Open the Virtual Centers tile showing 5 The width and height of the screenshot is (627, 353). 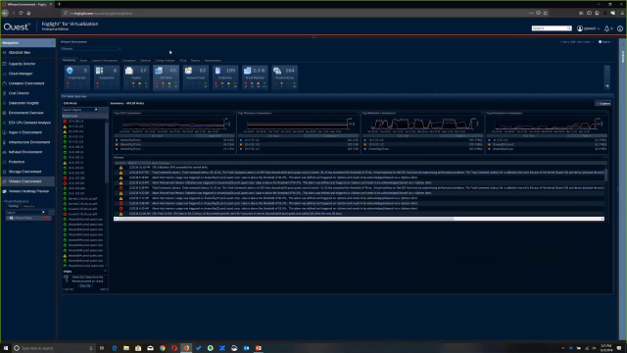tap(76, 77)
